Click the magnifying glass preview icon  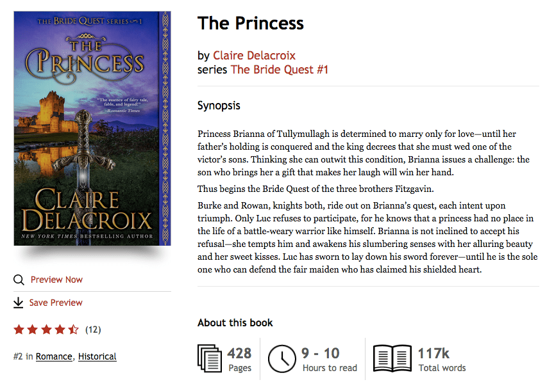pyautogui.click(x=19, y=280)
